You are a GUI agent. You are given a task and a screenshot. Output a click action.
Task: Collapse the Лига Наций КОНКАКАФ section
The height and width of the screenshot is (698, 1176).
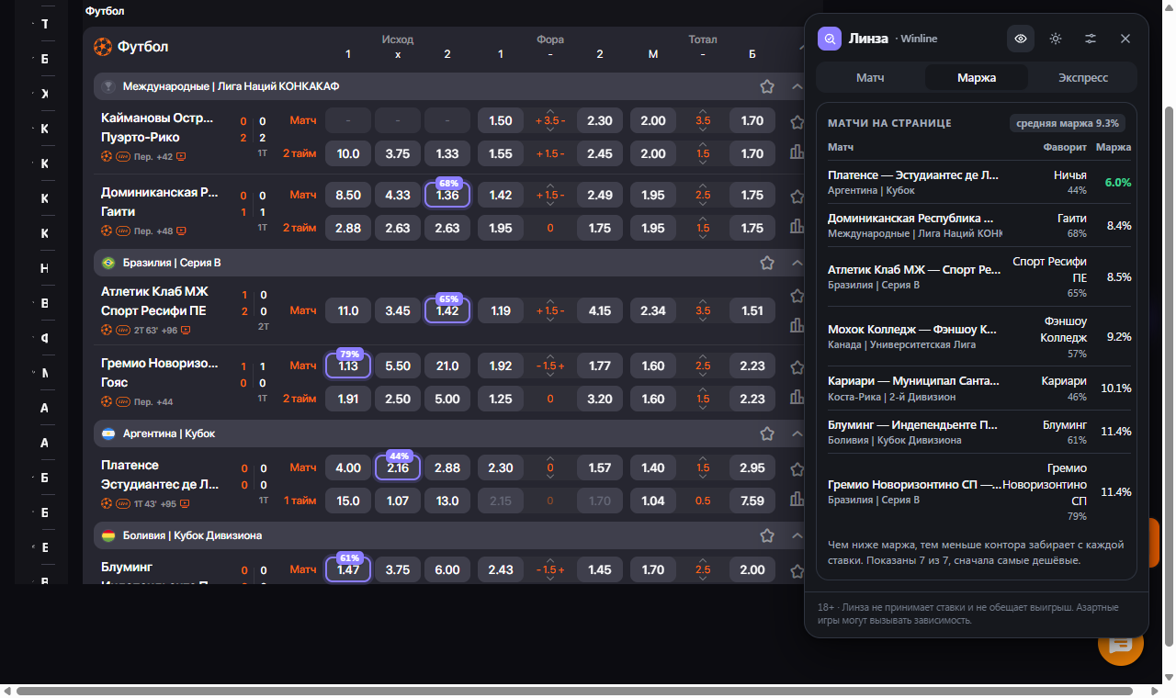797,86
